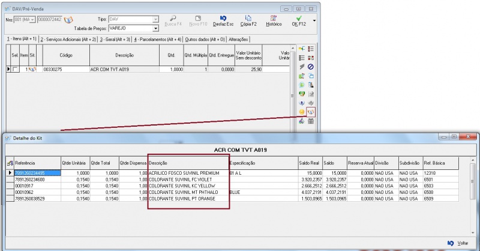This screenshot has height=251, width=480.
Task: Click the blue prohibited circle icon
Action: coord(311,67)
